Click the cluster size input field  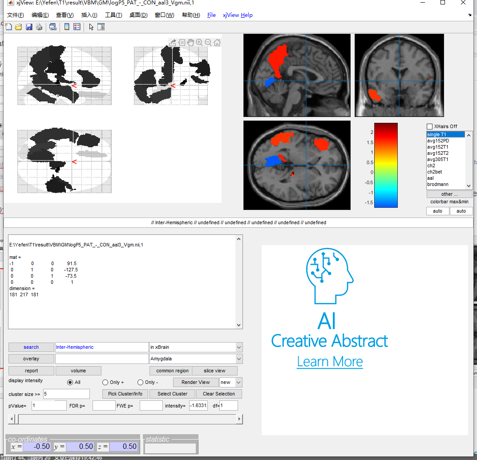[66, 394]
